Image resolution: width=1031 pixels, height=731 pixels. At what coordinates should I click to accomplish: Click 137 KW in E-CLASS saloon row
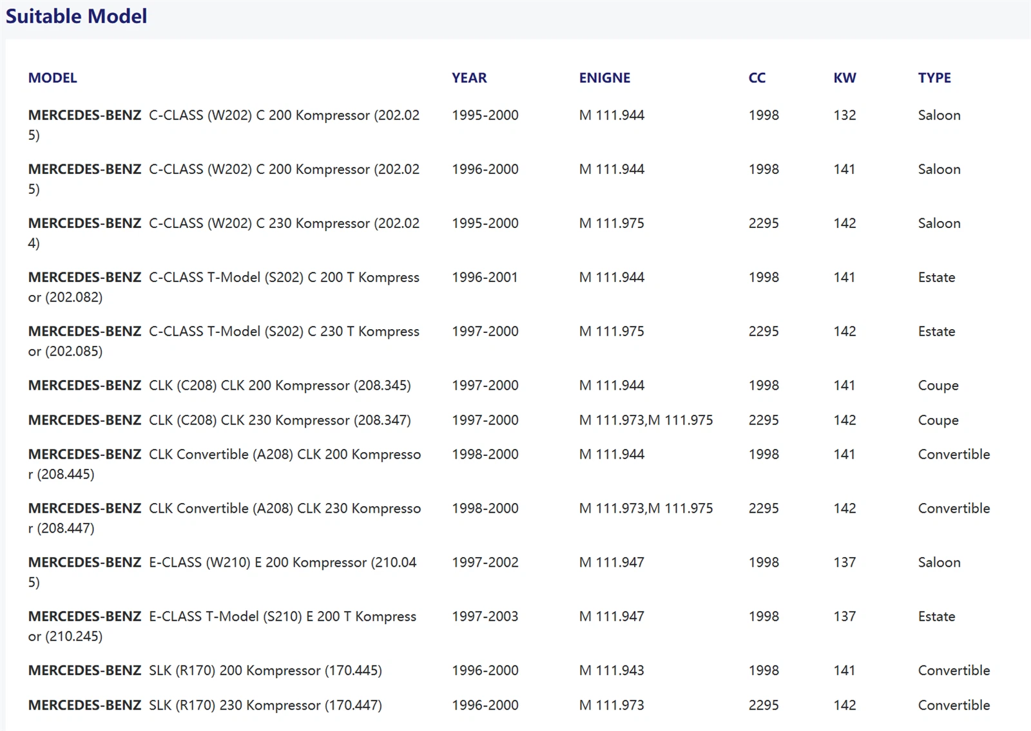pyautogui.click(x=845, y=563)
